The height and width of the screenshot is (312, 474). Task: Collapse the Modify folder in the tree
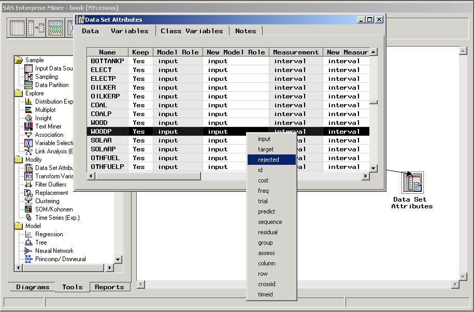(19, 160)
